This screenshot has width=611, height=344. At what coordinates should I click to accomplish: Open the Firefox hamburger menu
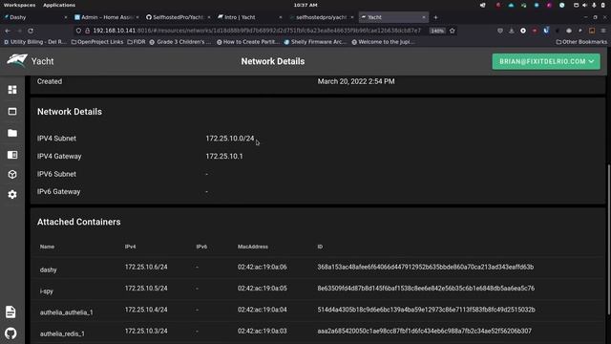coord(603,31)
